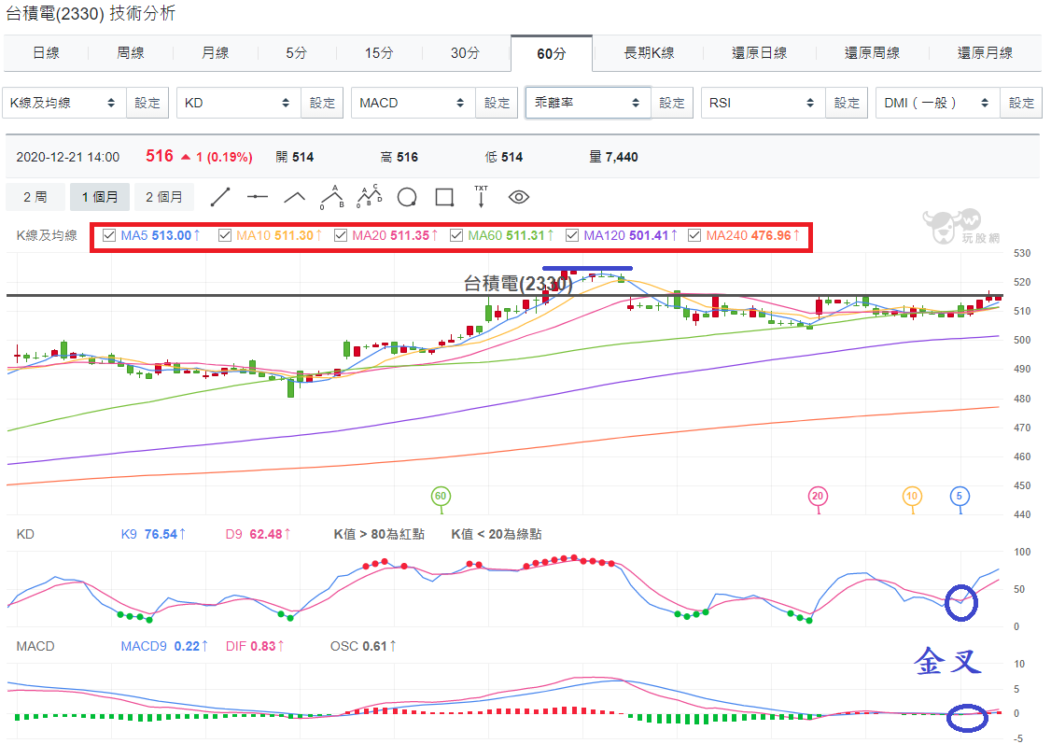The image size is (1051, 744).
Task: Set chart range to 2 周
Action: pos(35,197)
